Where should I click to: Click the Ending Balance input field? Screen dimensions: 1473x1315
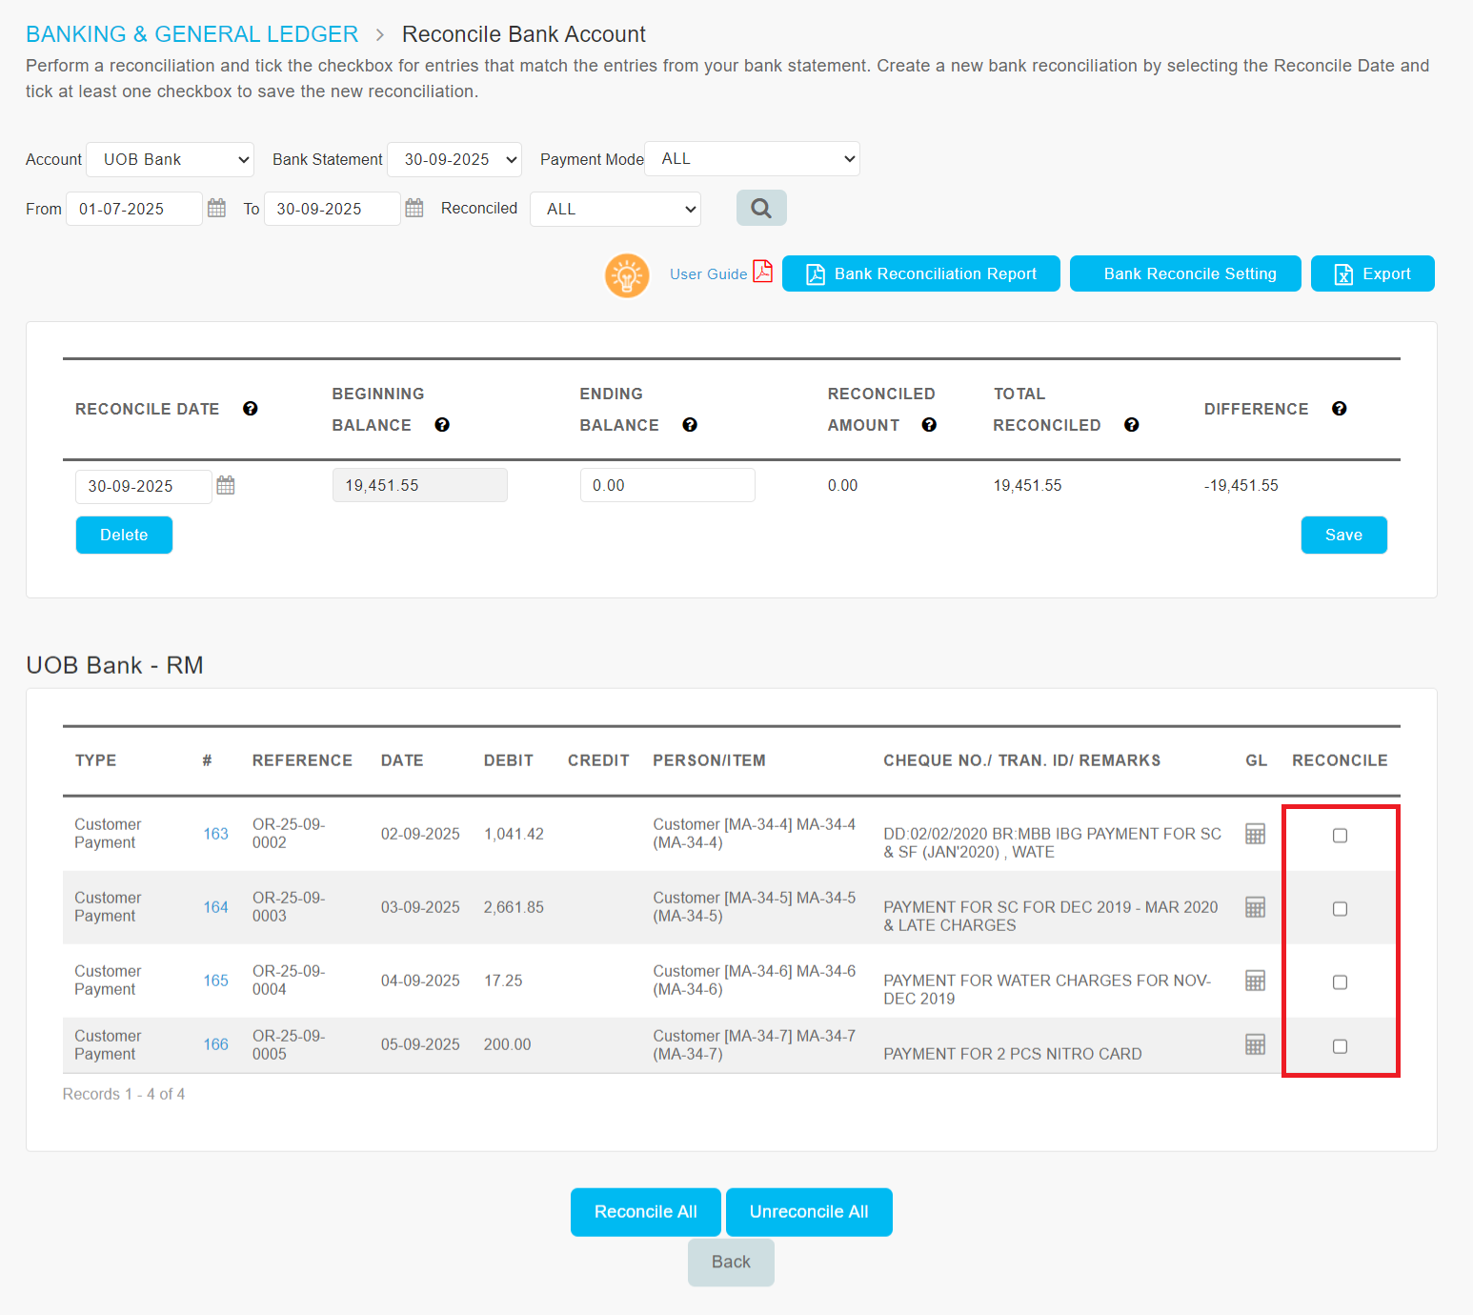667,485
